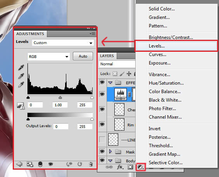219x177 pixels.
Task: Switch to the LAYERS tab
Action: [107, 56]
